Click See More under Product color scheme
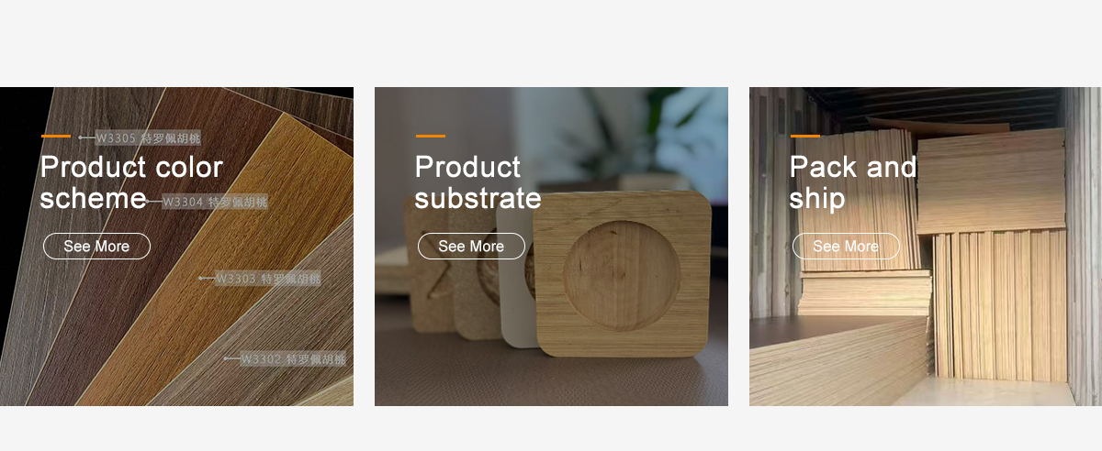The height and width of the screenshot is (451, 1102). 96,246
